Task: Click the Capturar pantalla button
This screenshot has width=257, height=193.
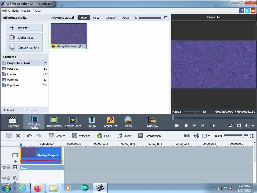Action: pos(24,47)
